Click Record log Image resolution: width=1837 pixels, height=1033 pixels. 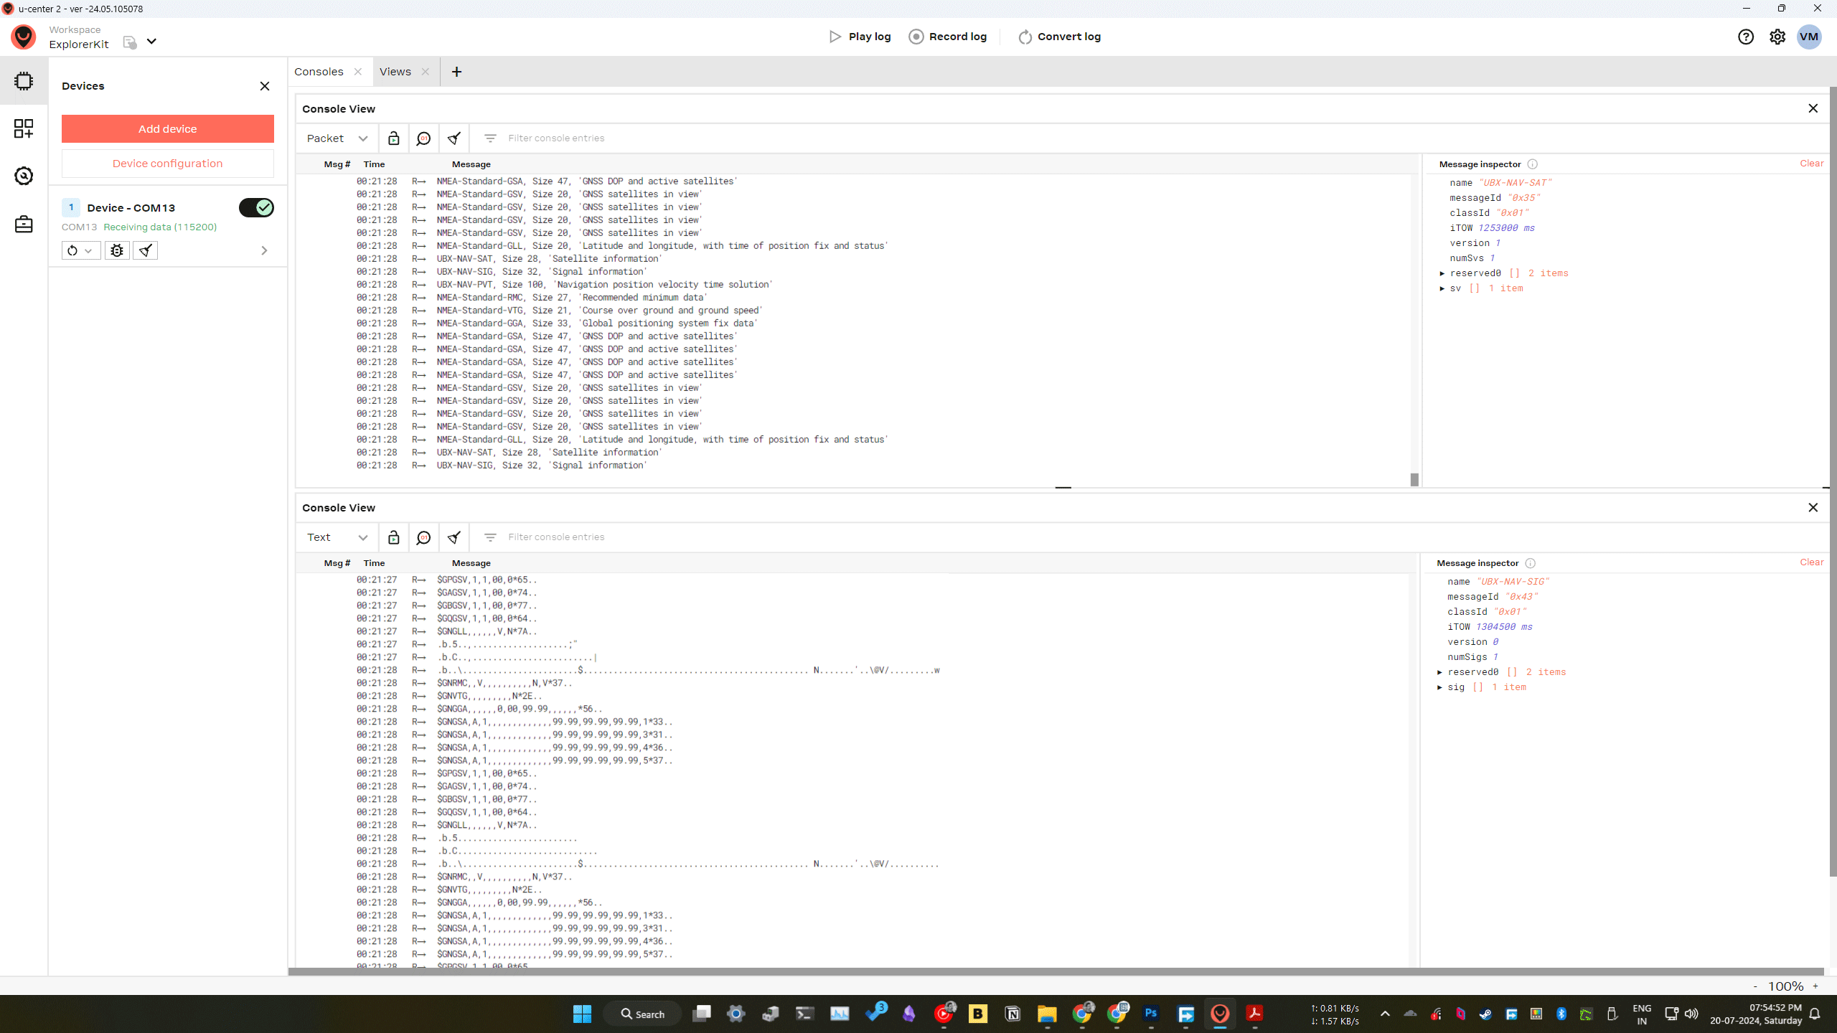coord(948,37)
